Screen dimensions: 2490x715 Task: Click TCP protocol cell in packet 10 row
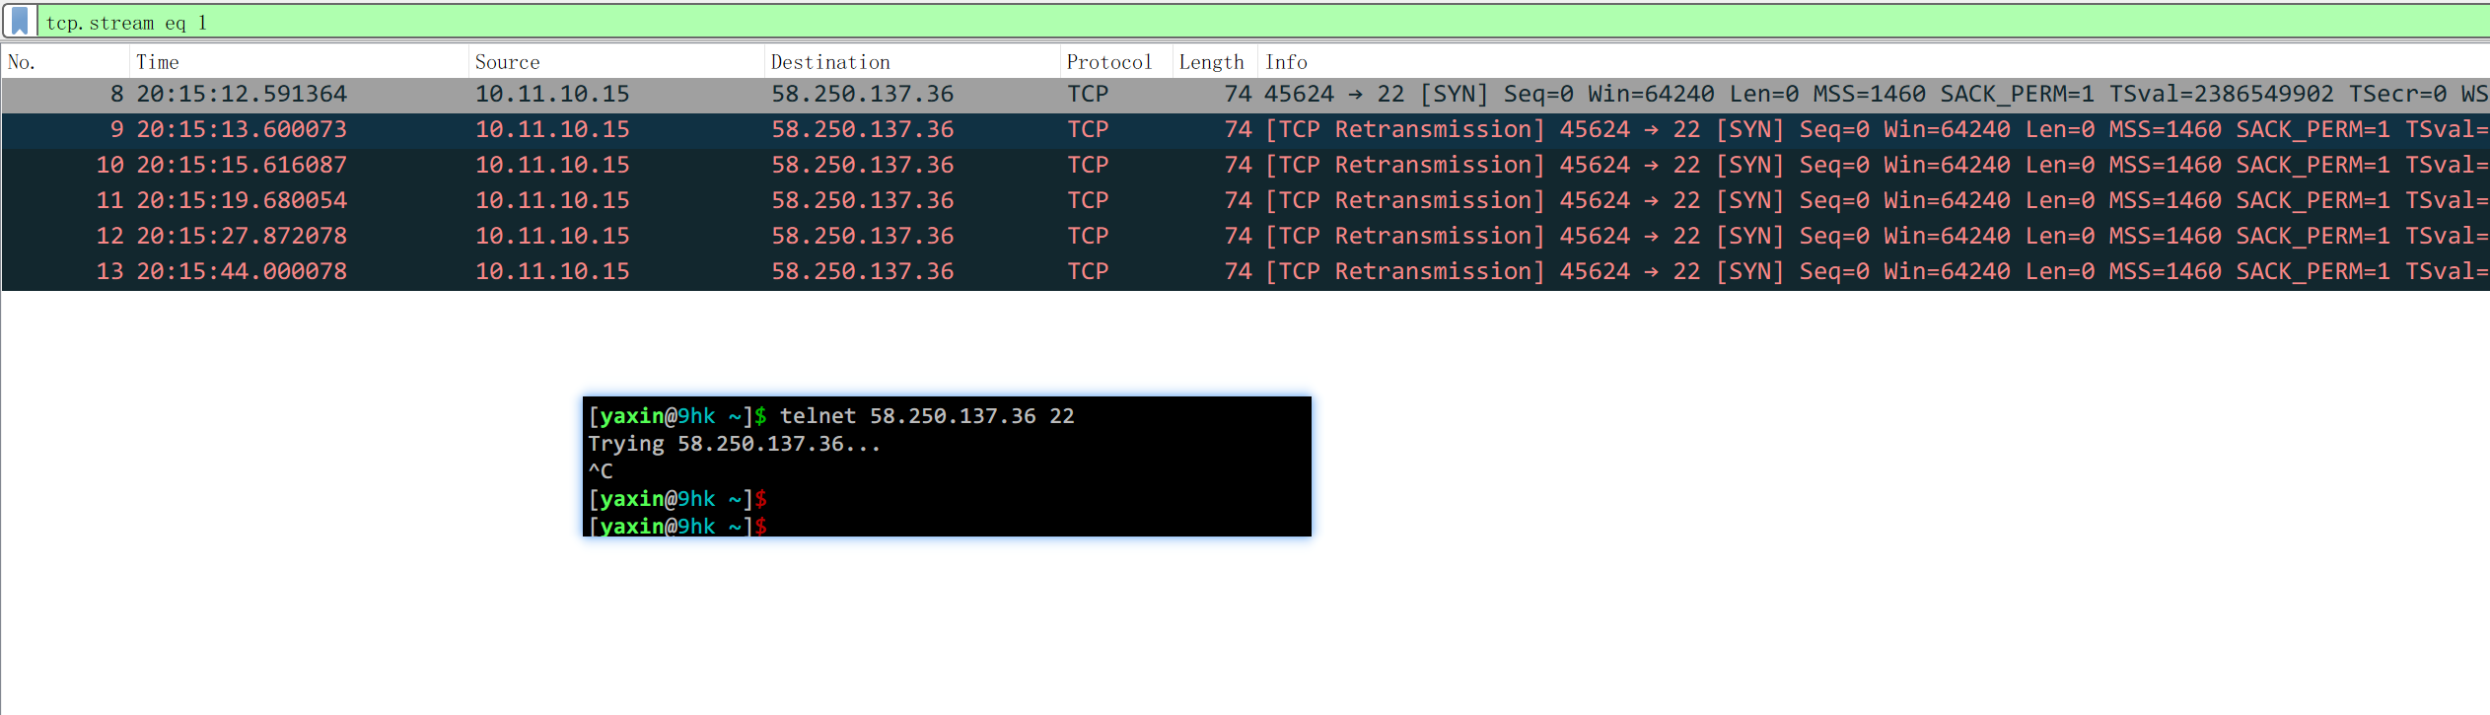[x=1088, y=166]
